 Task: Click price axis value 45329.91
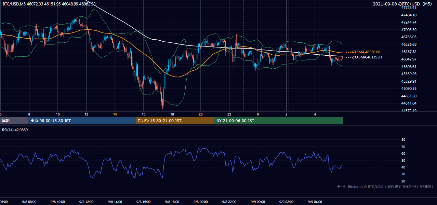coord(409,81)
